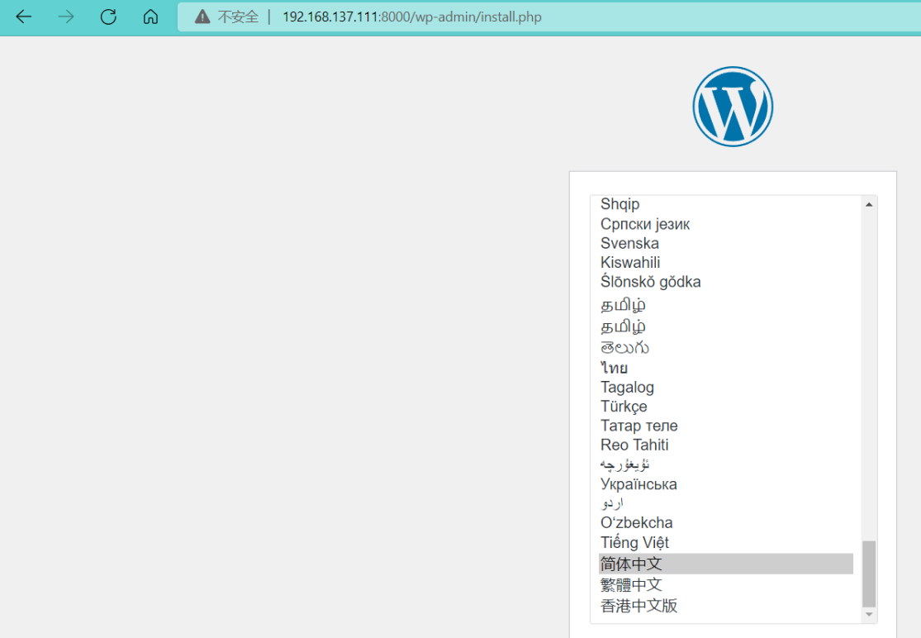This screenshot has width=921, height=638.
Task: Select the Urdu اردو language option
Action: point(726,503)
